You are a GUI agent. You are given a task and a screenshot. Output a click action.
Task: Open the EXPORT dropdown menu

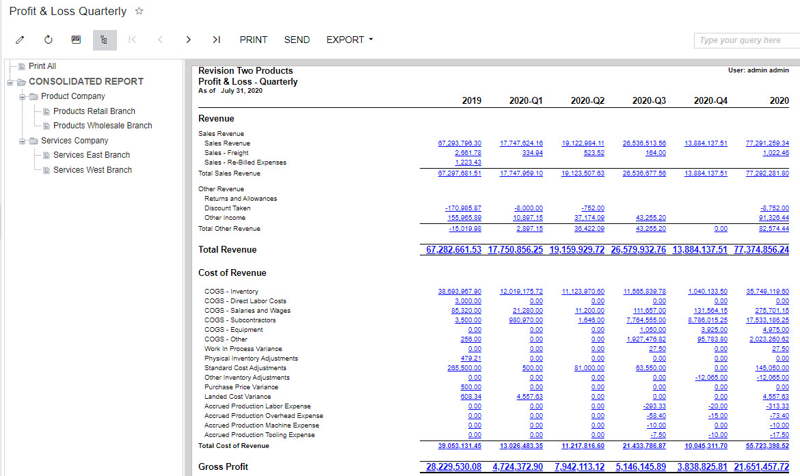(349, 40)
